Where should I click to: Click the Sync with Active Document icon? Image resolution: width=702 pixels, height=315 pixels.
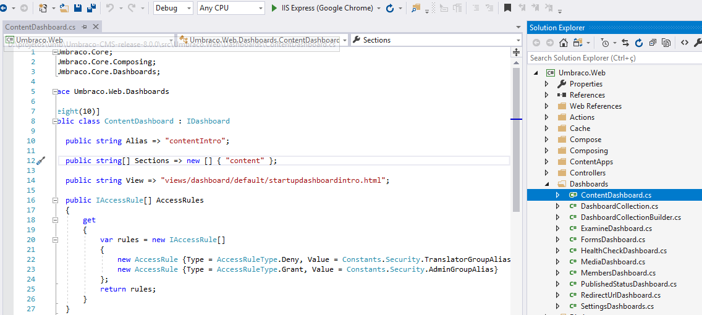point(625,43)
